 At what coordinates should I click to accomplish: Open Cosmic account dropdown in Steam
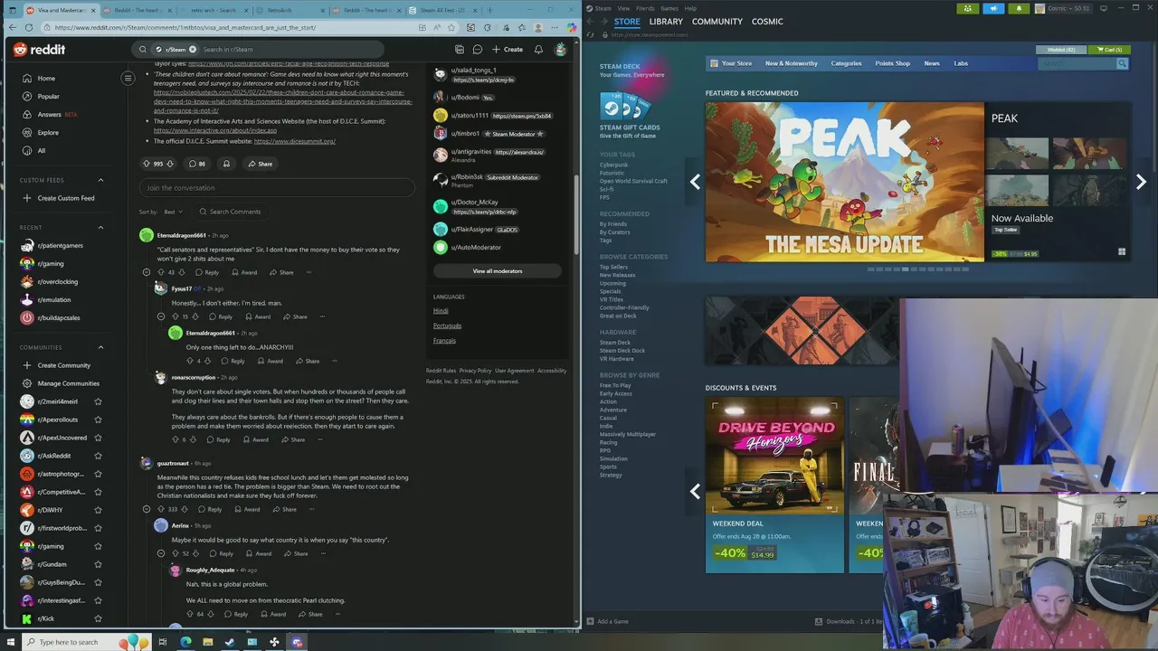[x=1064, y=8]
